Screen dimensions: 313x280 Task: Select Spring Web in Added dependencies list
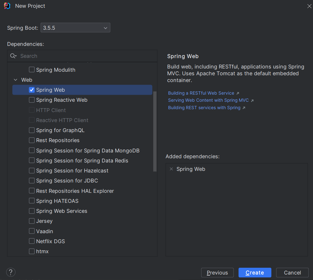191,169
